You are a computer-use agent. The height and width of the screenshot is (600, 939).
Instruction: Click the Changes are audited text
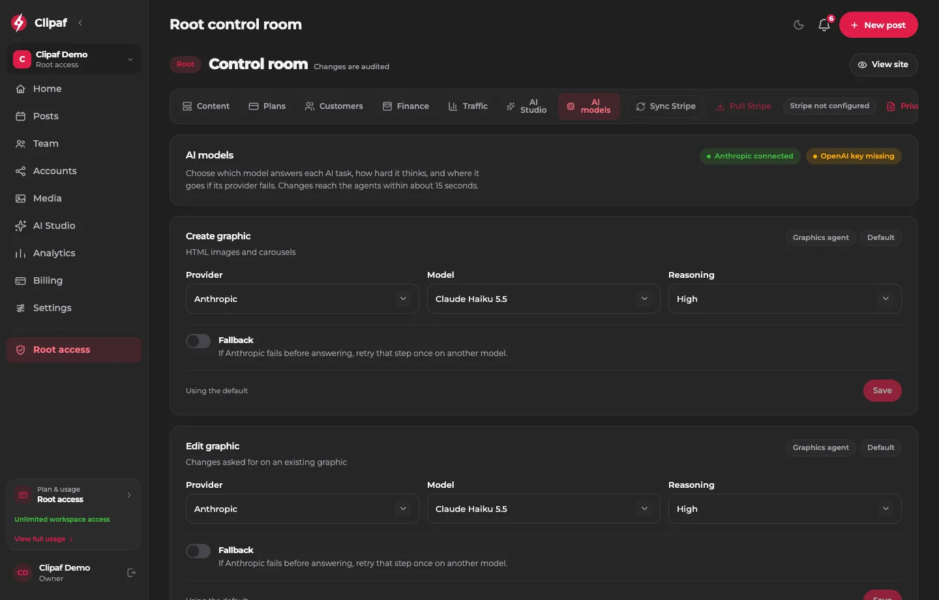pyautogui.click(x=351, y=67)
